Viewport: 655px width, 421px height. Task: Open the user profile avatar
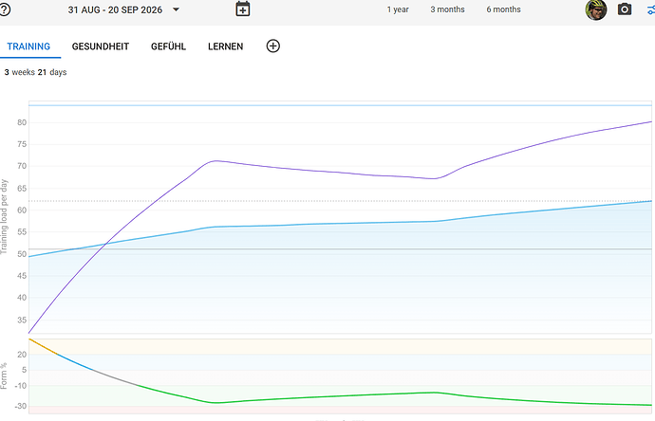[x=596, y=9]
